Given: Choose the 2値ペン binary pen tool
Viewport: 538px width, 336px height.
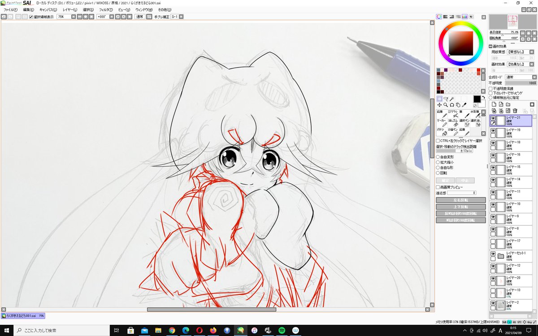Looking at the screenshot, I should click(x=453, y=132).
